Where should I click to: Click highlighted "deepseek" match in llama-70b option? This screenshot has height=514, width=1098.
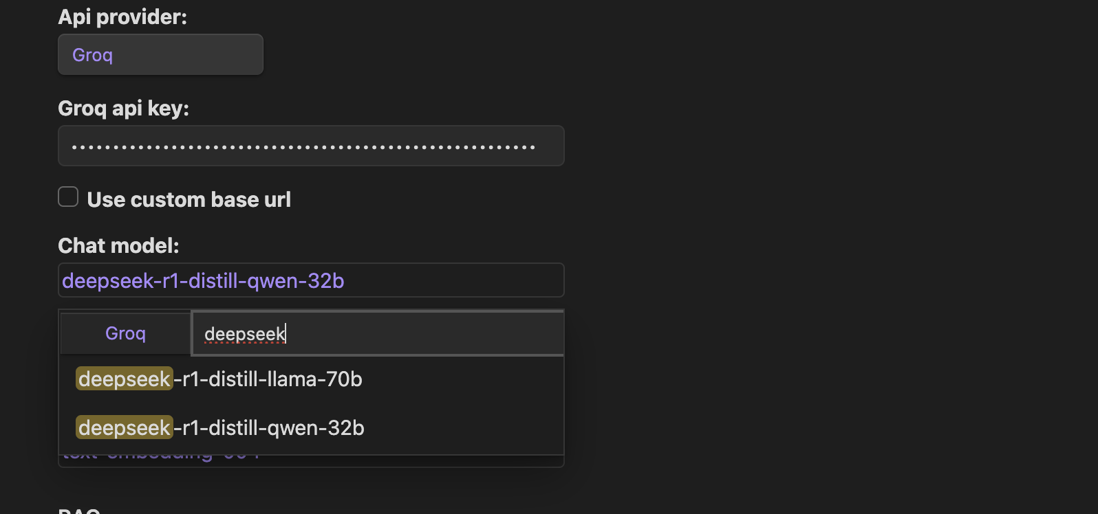pos(125,379)
